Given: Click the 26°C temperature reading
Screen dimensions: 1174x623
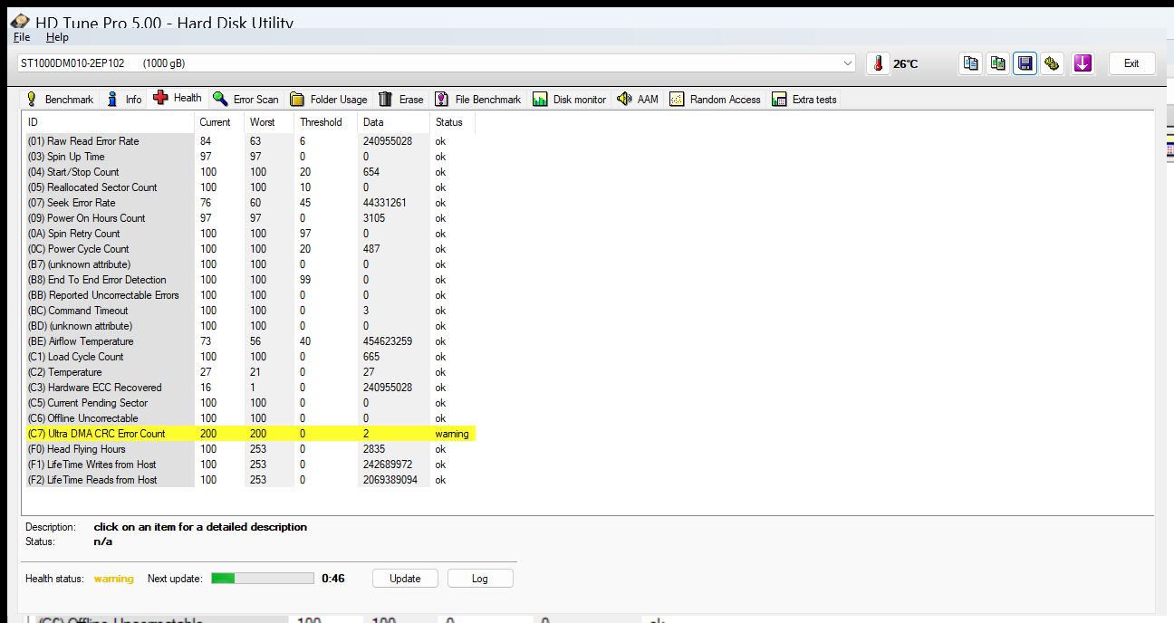Looking at the screenshot, I should [906, 64].
